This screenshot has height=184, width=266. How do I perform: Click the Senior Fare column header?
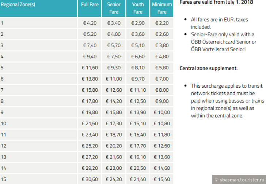point(114,8)
